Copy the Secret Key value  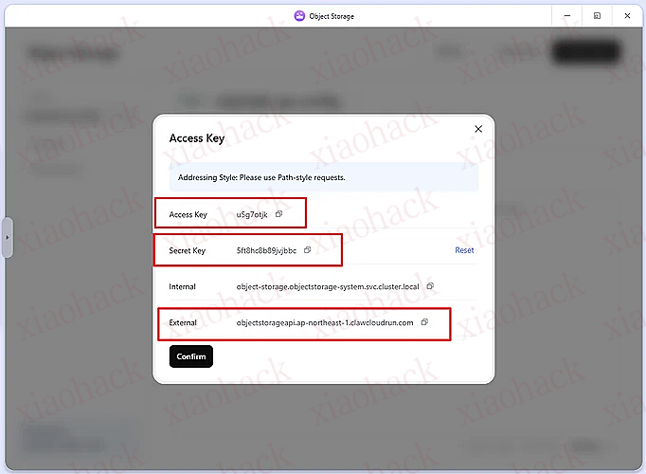(x=308, y=250)
